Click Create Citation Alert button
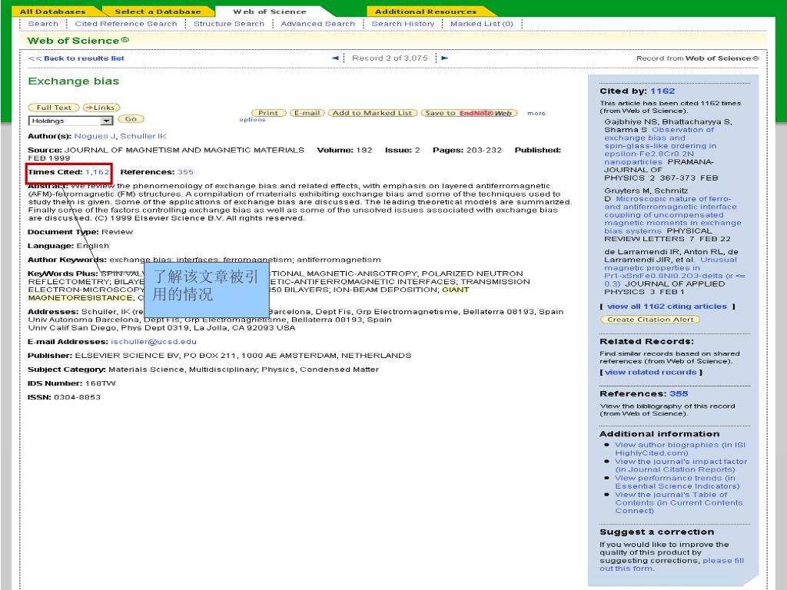The width and height of the screenshot is (787, 590). [x=650, y=320]
